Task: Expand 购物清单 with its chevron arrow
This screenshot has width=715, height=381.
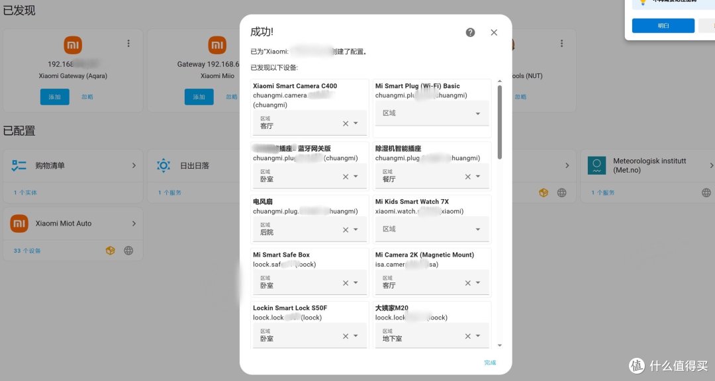Action: (x=134, y=165)
